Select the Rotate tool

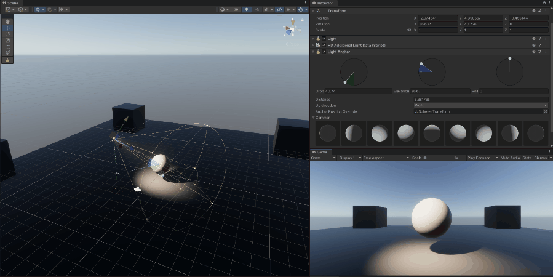click(7, 34)
